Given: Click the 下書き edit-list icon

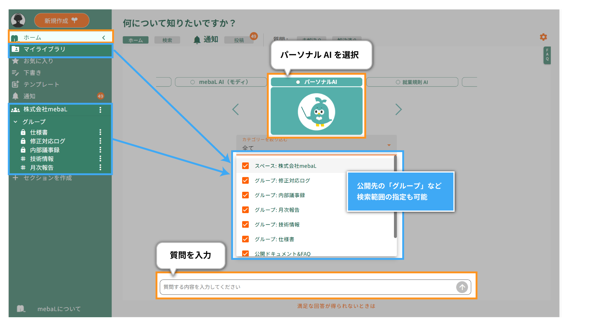Looking at the screenshot, I should click(15, 73).
